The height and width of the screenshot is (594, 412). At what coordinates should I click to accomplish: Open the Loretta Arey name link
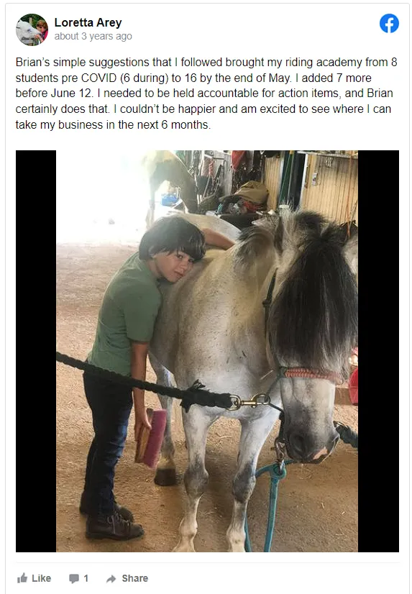88,23
